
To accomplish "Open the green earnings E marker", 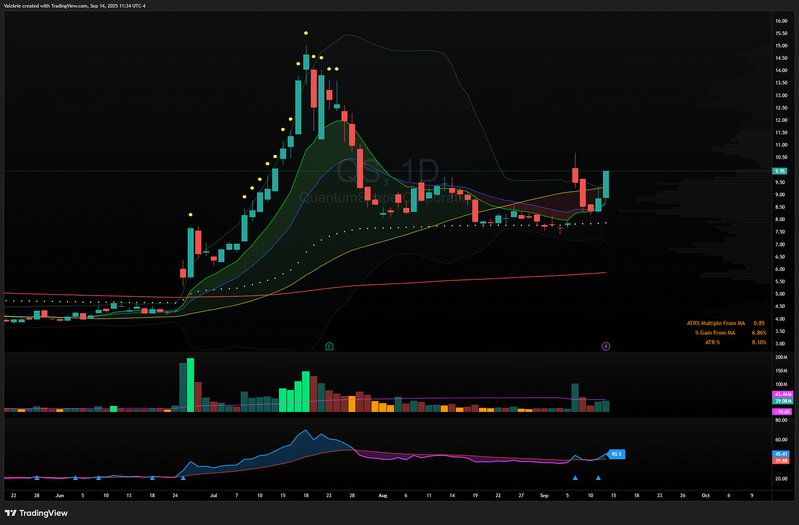I will [329, 346].
